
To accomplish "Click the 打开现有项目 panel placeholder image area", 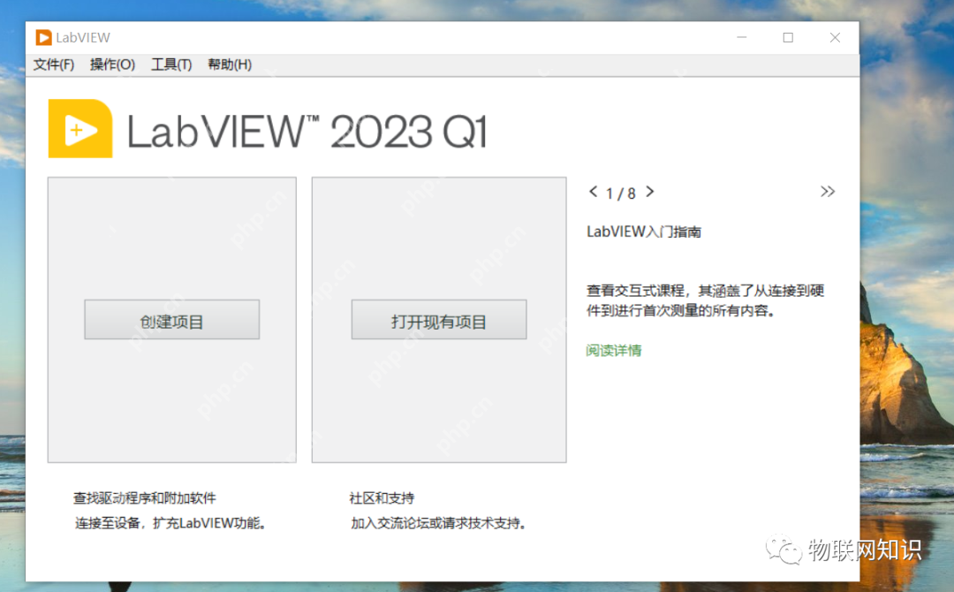I will (x=439, y=230).
